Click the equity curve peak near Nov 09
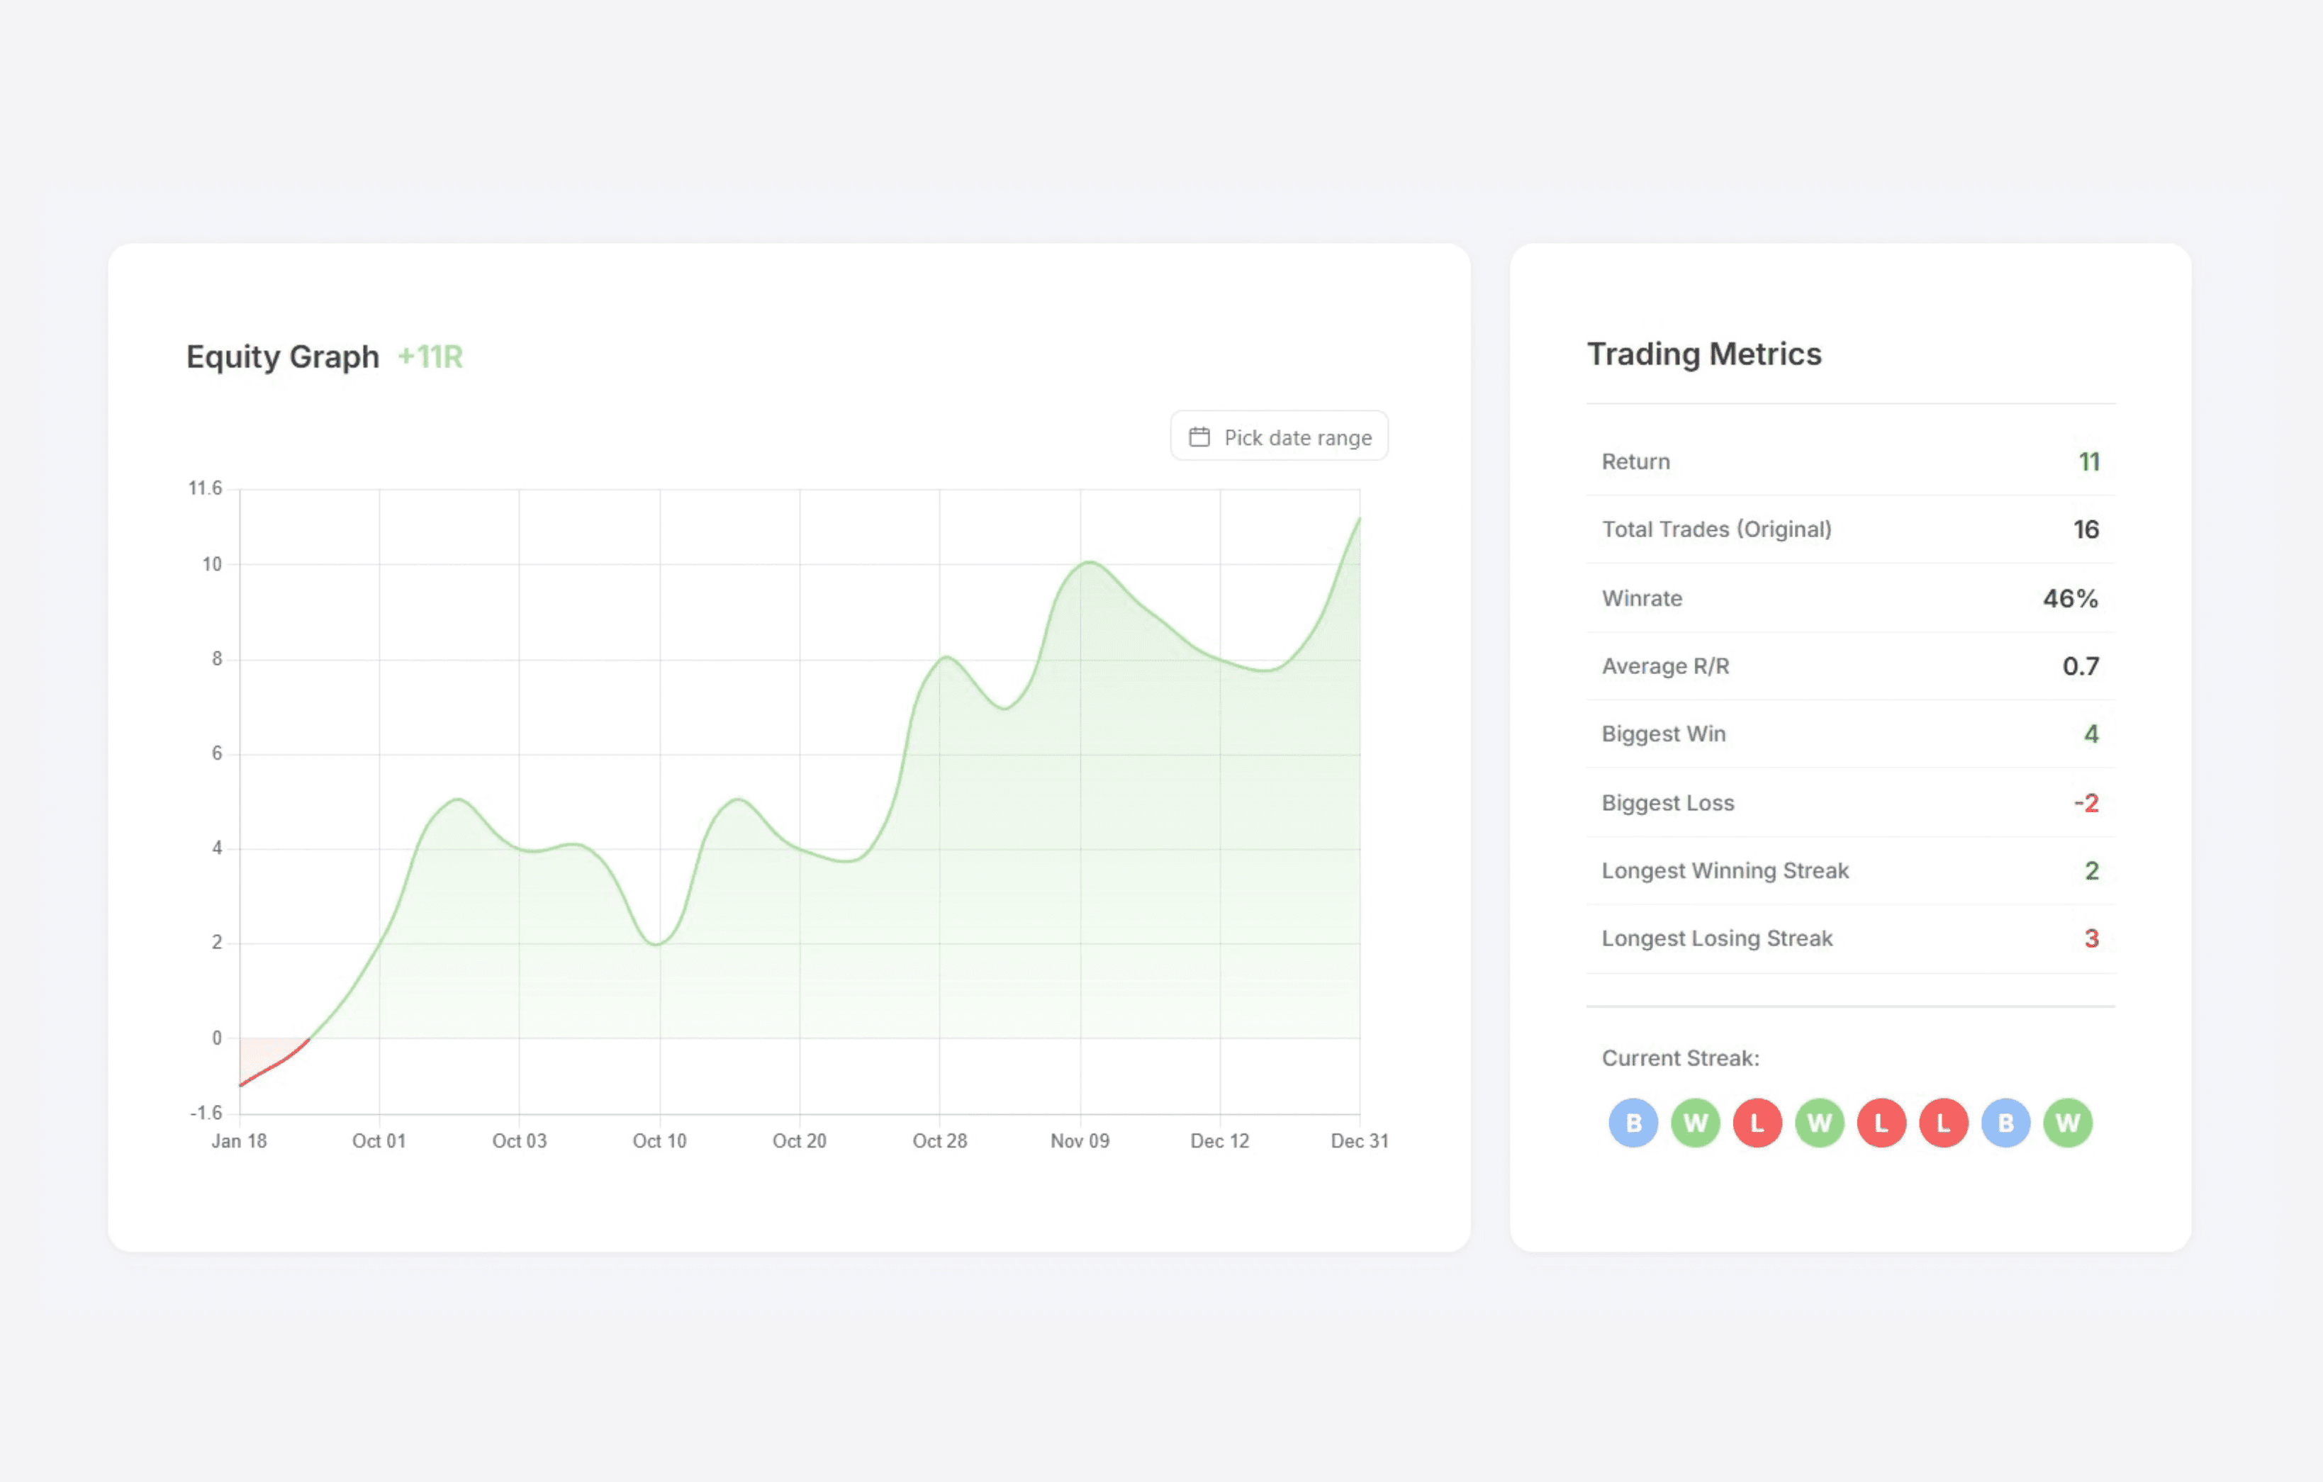Screen dimensions: 2323x1482 click(1088, 564)
